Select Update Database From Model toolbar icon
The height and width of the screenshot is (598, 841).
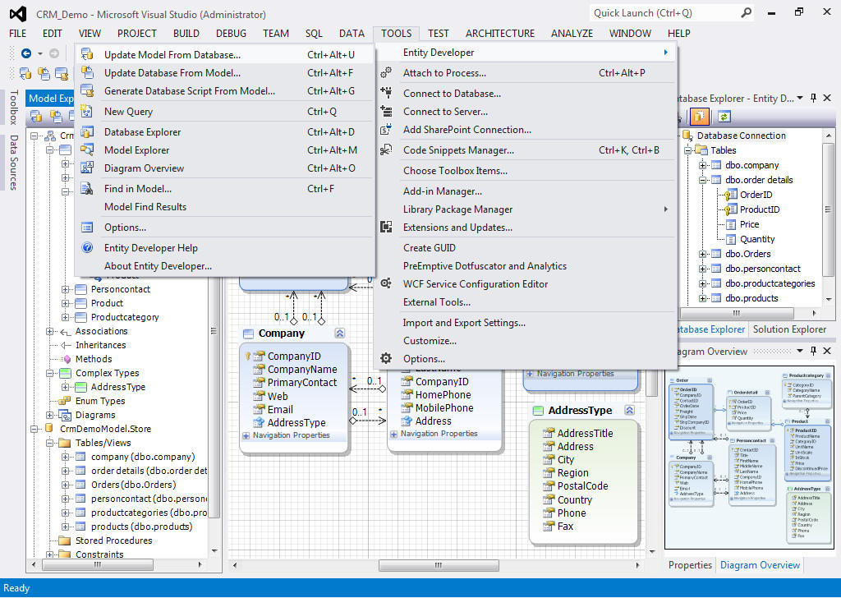[87, 73]
